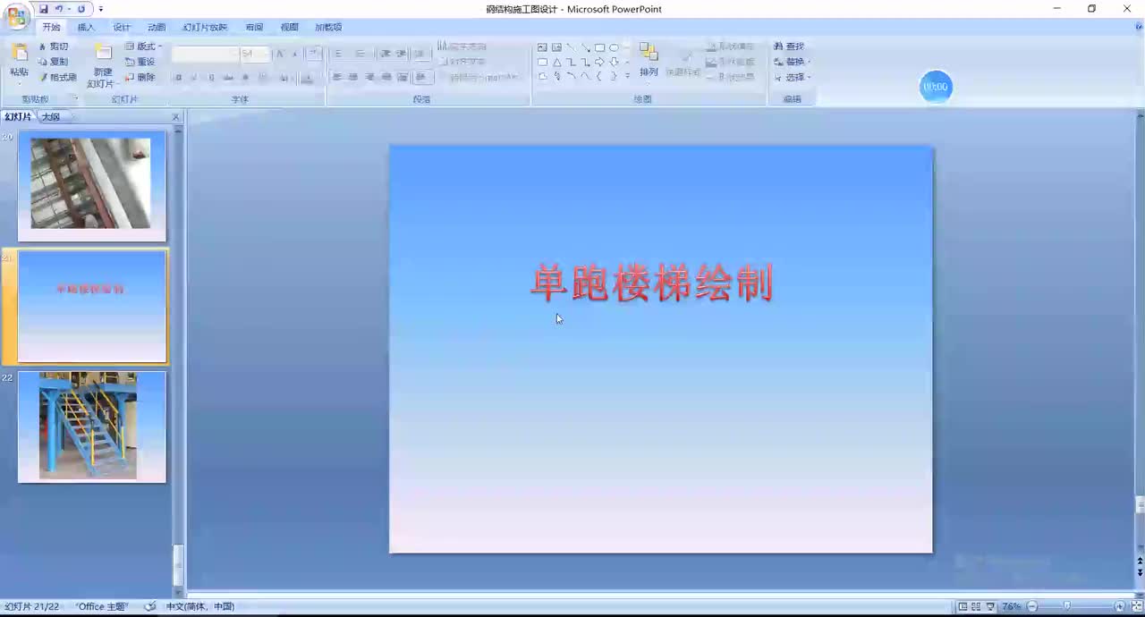
Task: Toggle text shadow formatting
Action: pos(245,78)
